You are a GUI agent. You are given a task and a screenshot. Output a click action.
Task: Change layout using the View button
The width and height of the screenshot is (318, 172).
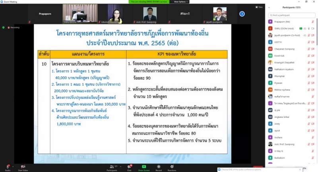point(260,7)
